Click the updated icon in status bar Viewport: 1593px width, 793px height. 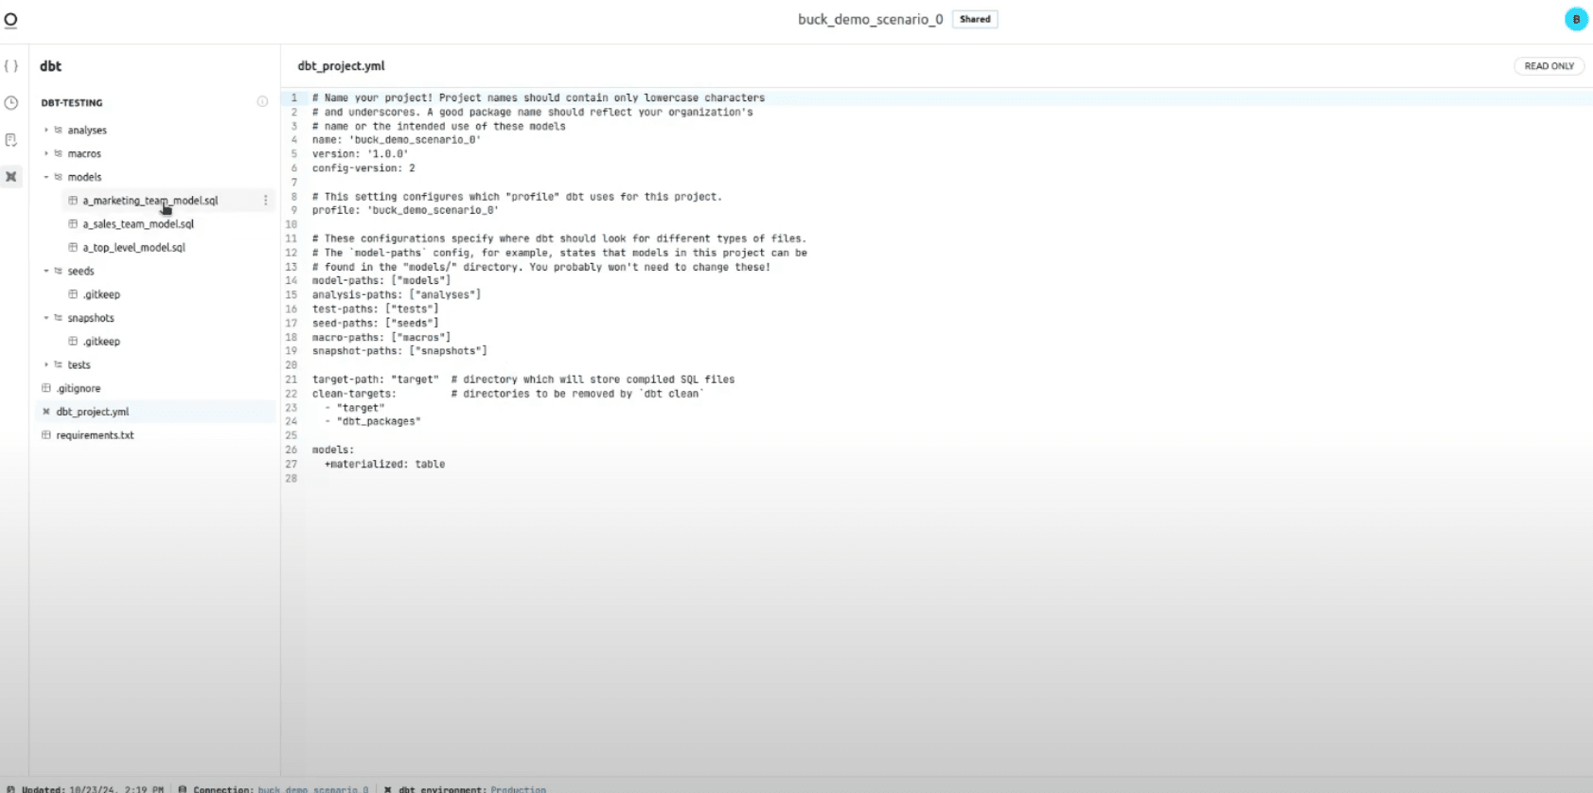pyautogui.click(x=11, y=788)
